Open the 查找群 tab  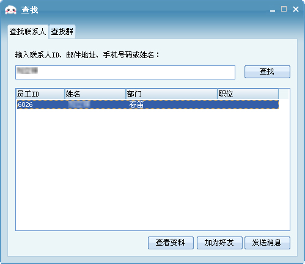pos(62,32)
